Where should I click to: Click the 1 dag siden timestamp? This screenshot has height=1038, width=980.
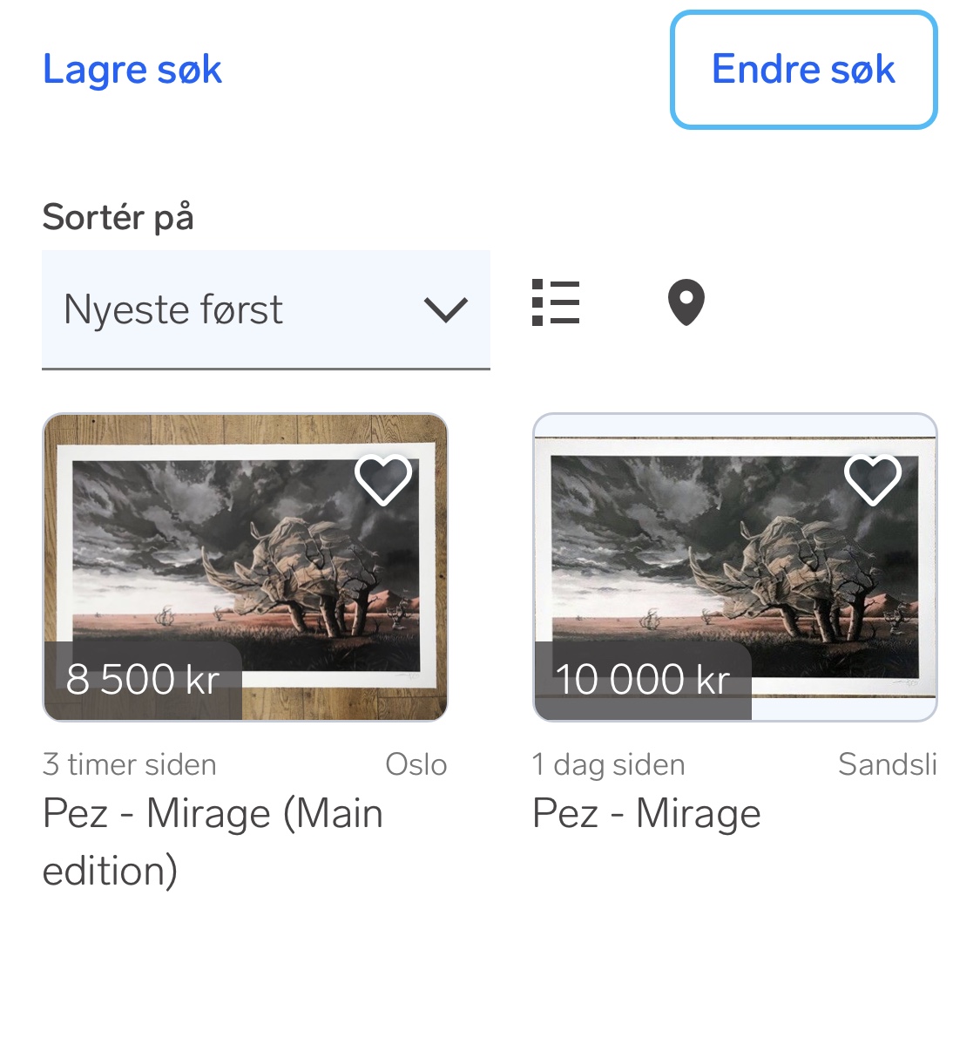[x=608, y=764]
